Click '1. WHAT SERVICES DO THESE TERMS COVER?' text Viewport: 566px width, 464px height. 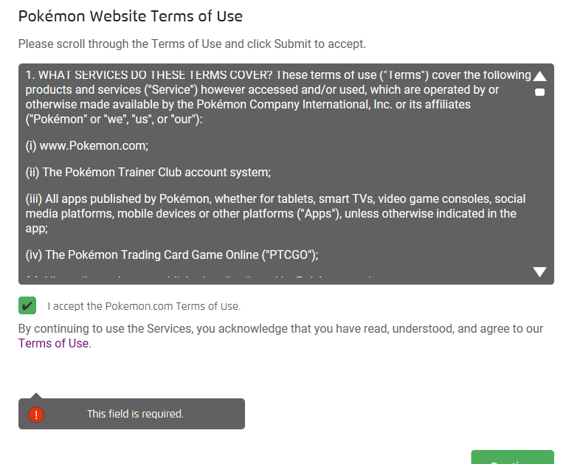click(x=149, y=75)
